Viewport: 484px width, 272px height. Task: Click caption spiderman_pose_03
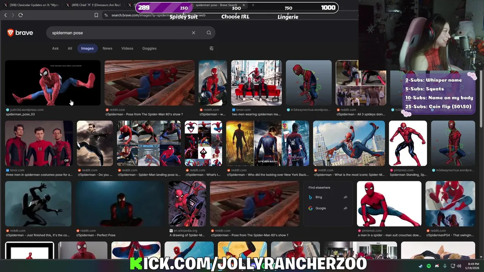click(20, 114)
